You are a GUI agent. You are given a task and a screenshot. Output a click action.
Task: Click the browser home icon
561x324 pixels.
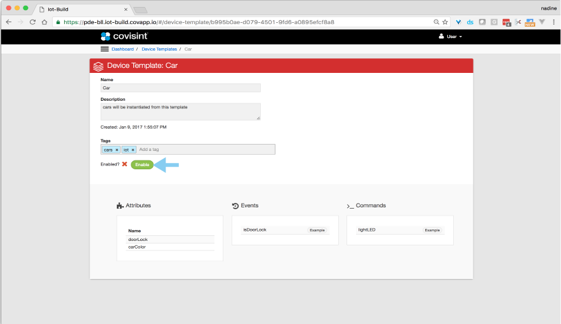(x=44, y=22)
